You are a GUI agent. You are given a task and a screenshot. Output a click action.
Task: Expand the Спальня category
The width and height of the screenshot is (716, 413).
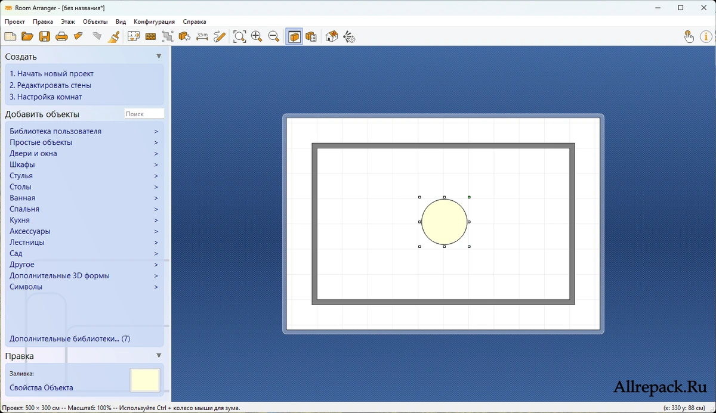click(x=84, y=209)
